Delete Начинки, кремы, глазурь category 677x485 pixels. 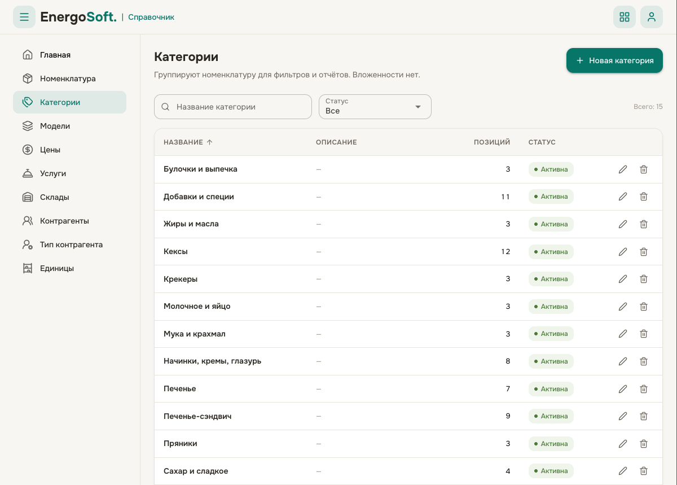(644, 361)
